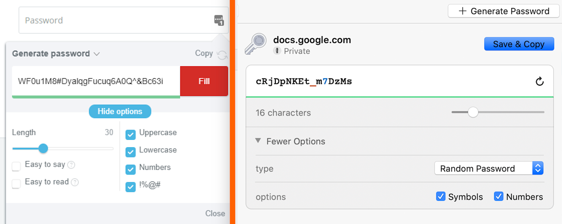This screenshot has height=224, width=562.
Task: Click the Hide options button
Action: click(120, 112)
